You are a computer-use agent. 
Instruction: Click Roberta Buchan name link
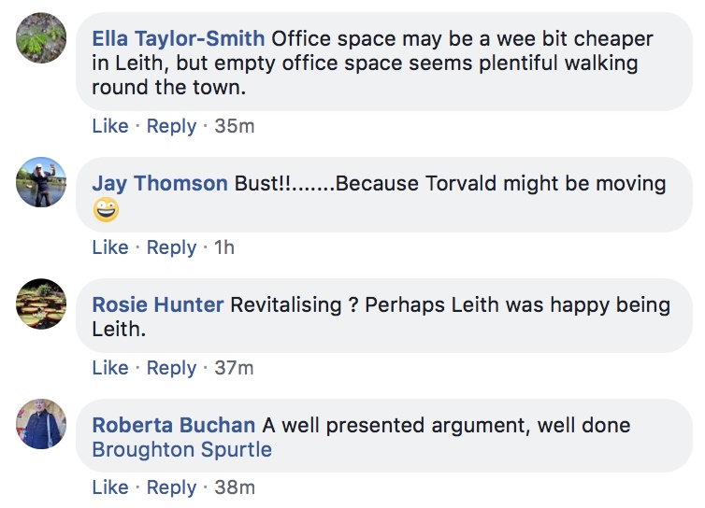point(174,425)
